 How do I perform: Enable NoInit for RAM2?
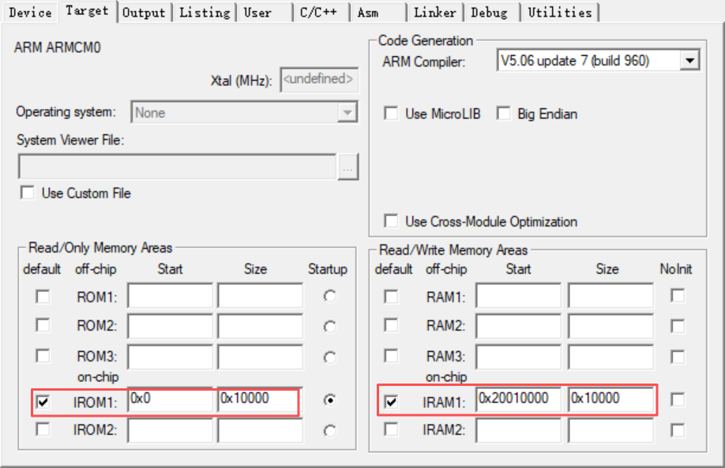click(678, 326)
